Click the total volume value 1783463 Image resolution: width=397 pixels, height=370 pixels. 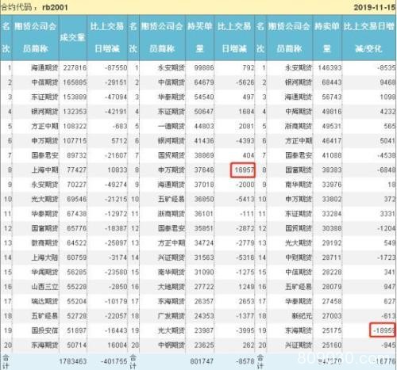point(73,361)
